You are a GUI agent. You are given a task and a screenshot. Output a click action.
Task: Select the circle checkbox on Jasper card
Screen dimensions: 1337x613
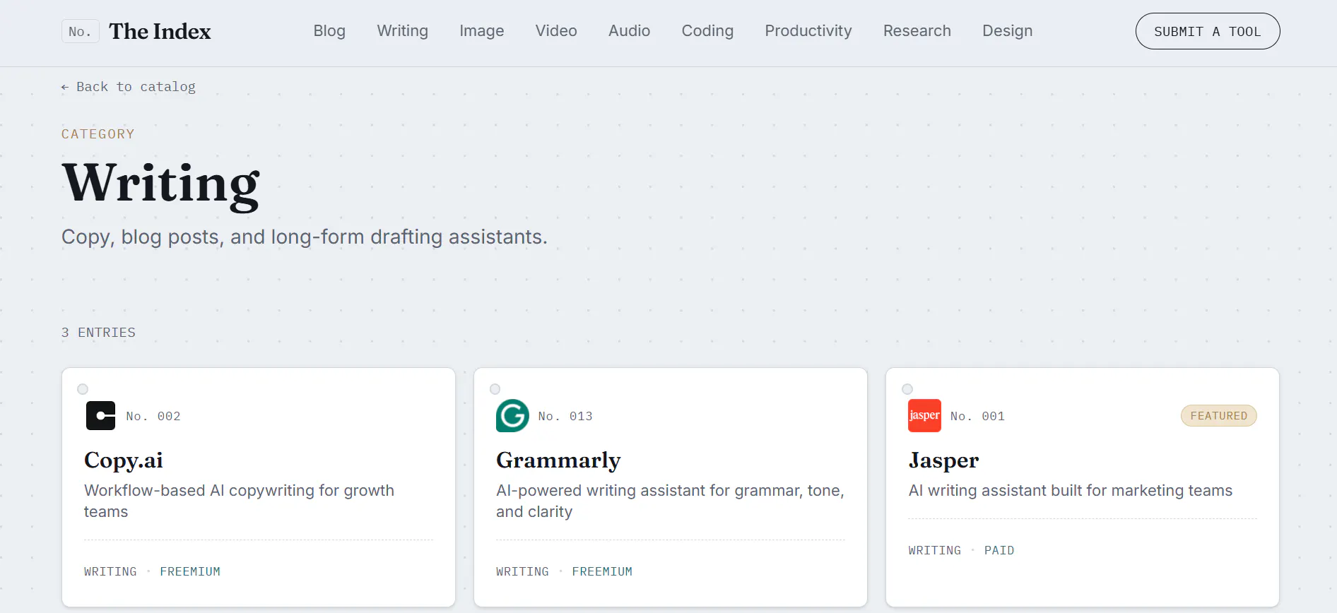(907, 389)
